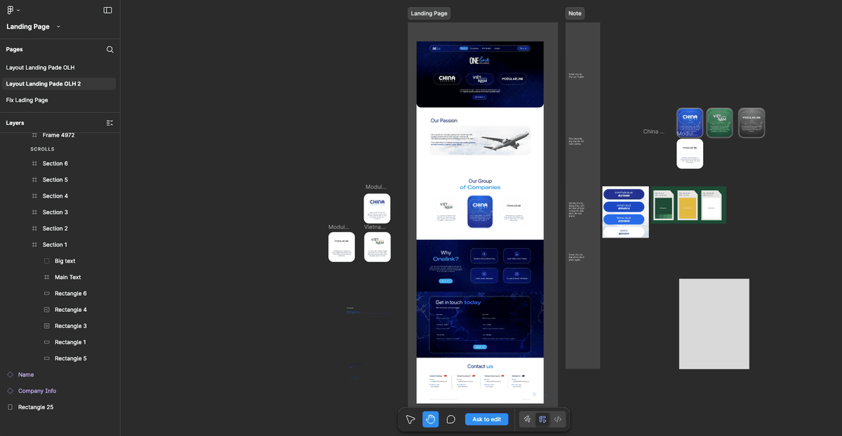The image size is (842, 436).
Task: Select the Frame 4972 layer
Action: click(60, 135)
